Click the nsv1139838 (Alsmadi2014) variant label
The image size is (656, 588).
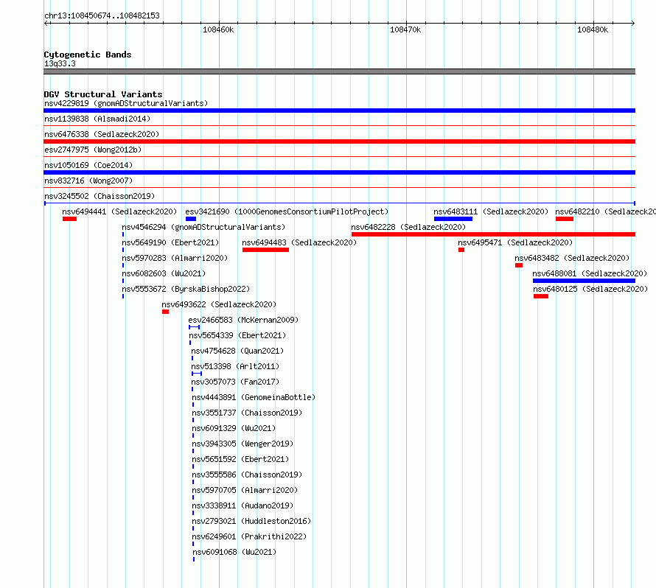(x=97, y=119)
